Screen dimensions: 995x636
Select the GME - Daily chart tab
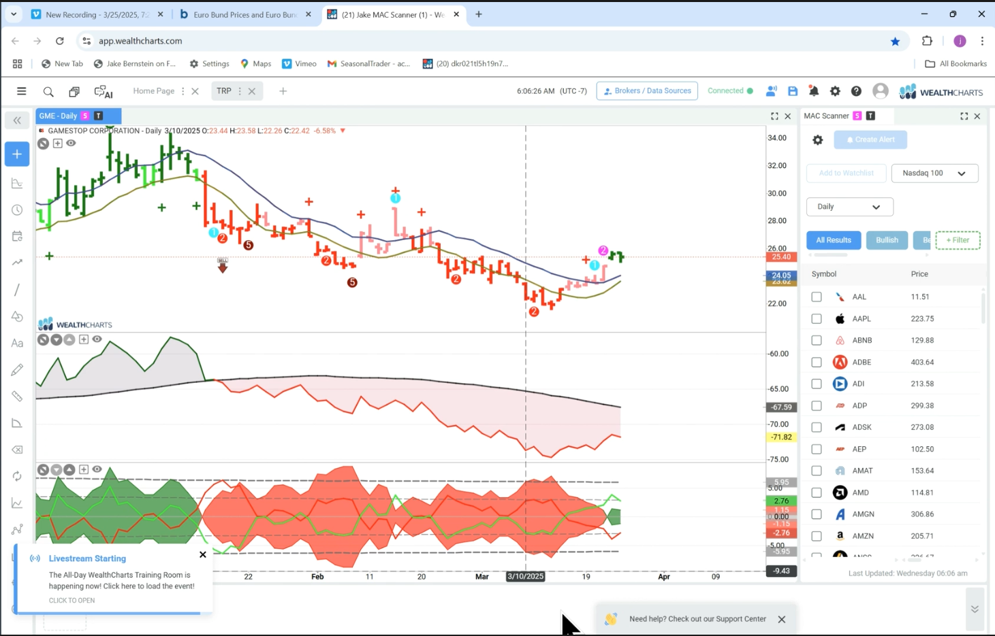[78, 116]
